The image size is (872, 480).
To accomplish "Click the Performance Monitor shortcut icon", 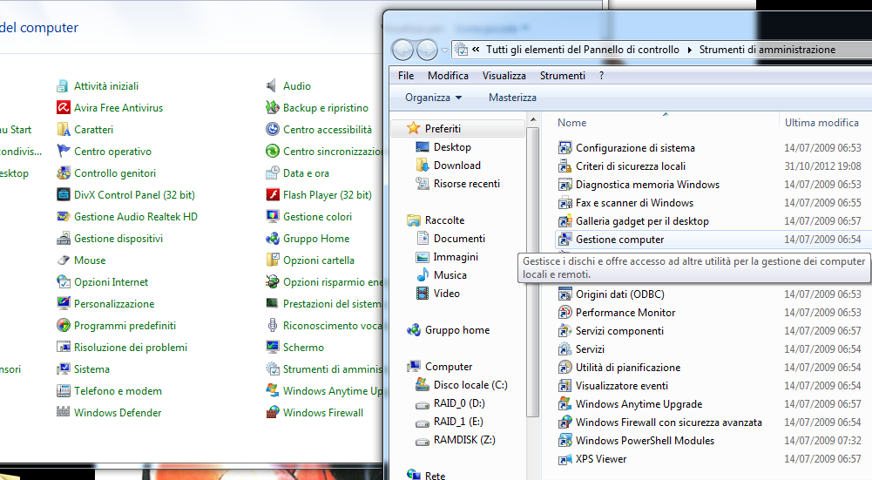I will coord(564,313).
